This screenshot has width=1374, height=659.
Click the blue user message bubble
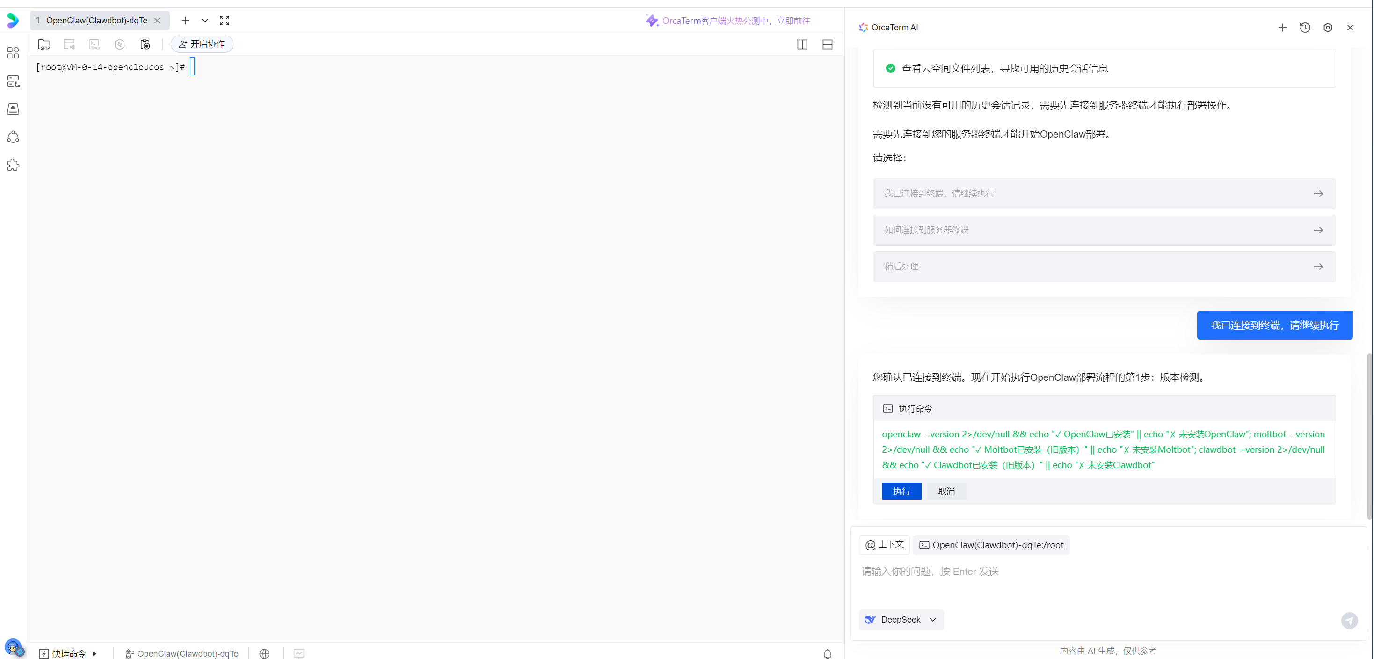1274,325
